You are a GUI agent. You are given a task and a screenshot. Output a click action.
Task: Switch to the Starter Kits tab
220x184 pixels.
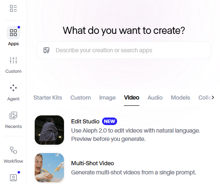coord(48,97)
